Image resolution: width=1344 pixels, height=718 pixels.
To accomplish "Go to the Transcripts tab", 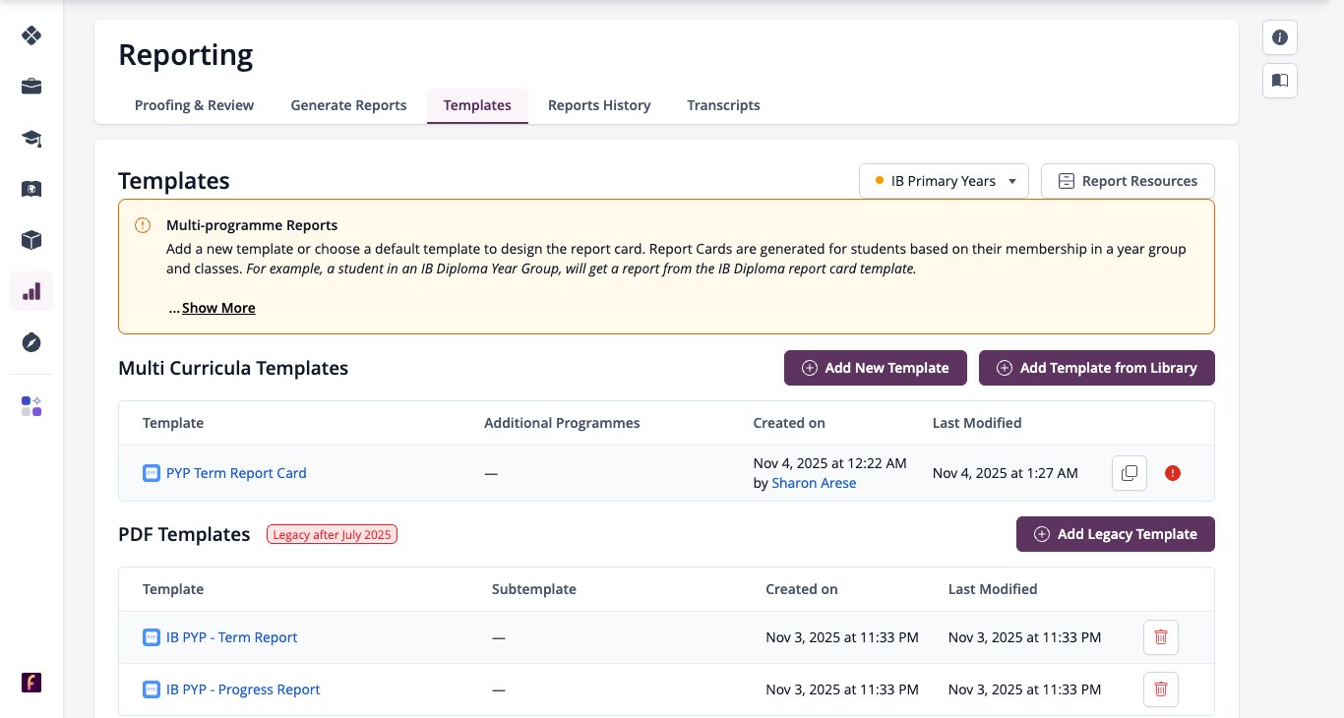I will pyautogui.click(x=723, y=105).
